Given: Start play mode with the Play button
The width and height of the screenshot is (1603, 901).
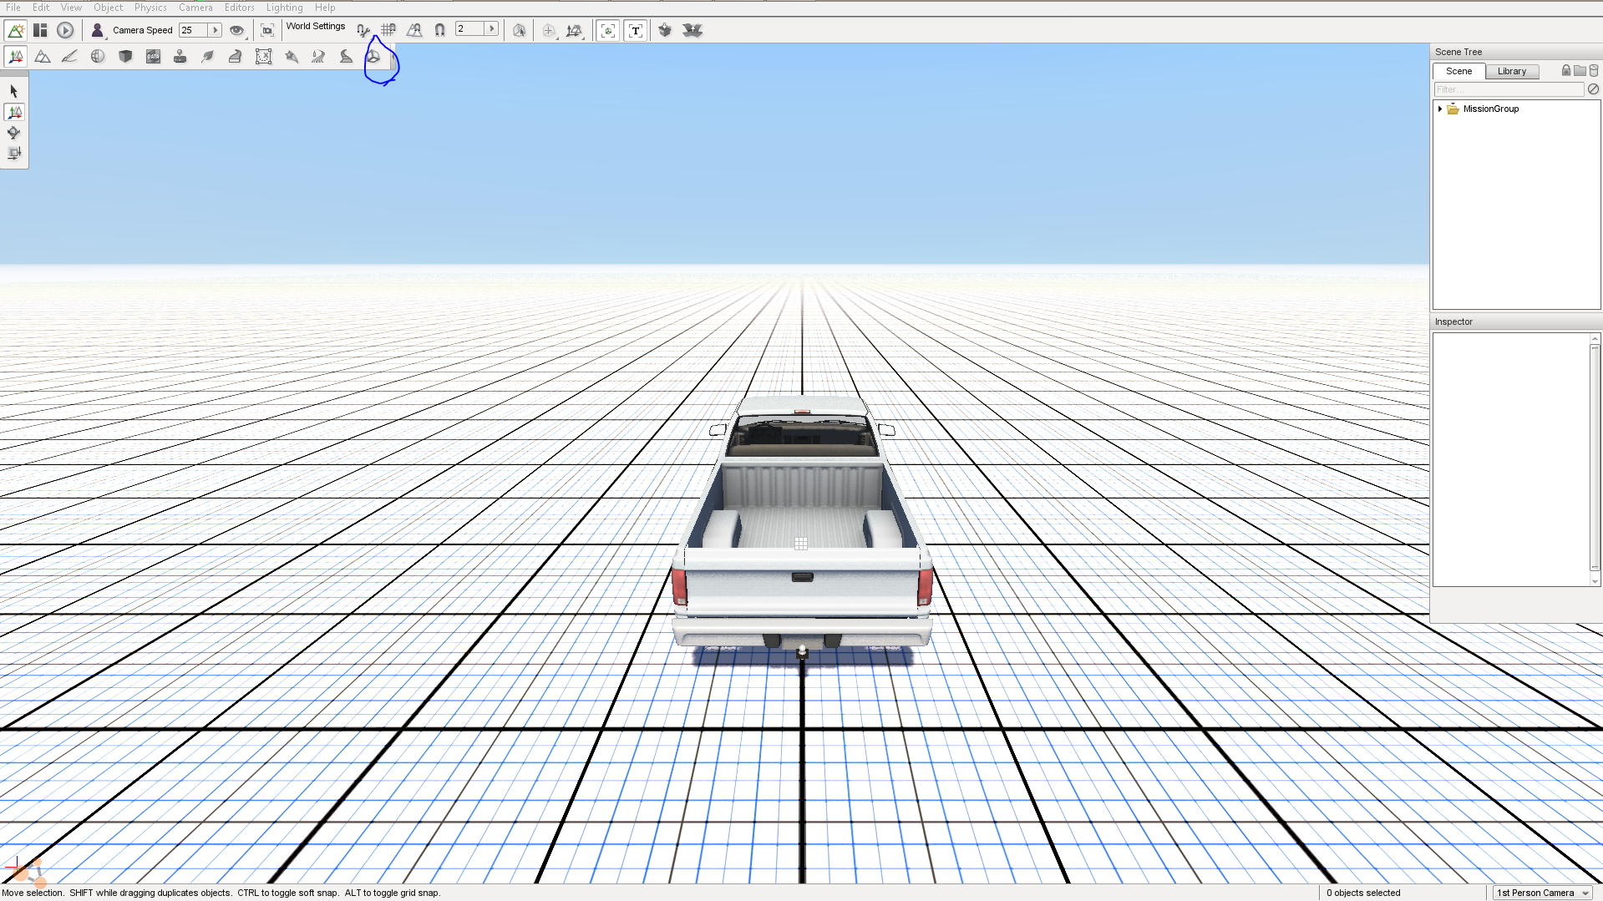Looking at the screenshot, I should click(65, 31).
